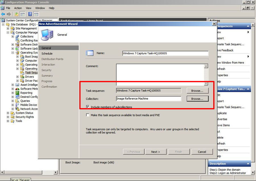Expand the Collections tree node
256x181 pixels.
[x=13, y=37]
